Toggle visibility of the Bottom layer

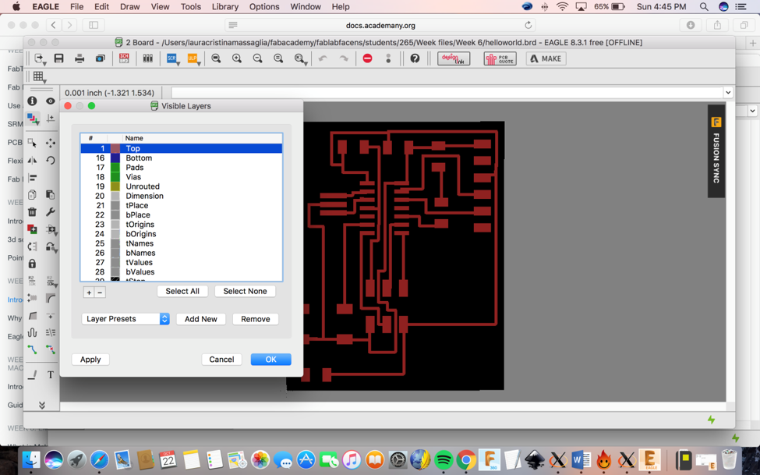coord(139,158)
